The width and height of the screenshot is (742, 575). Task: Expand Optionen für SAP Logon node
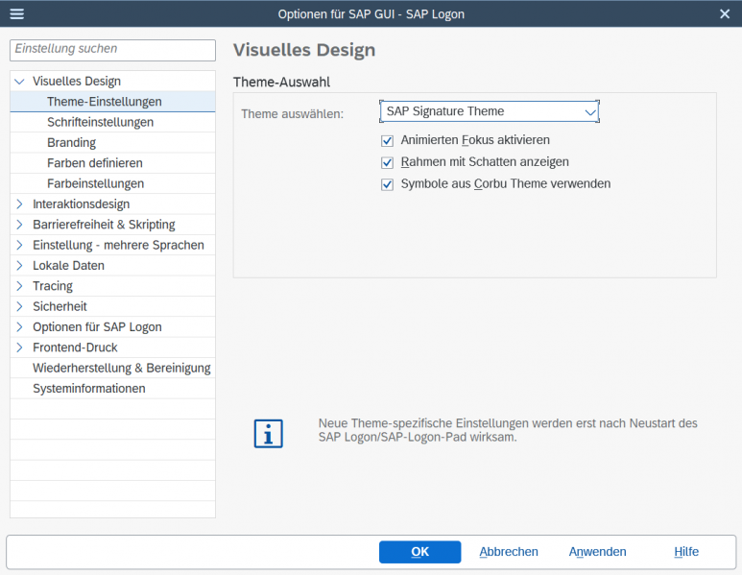pyautogui.click(x=19, y=327)
